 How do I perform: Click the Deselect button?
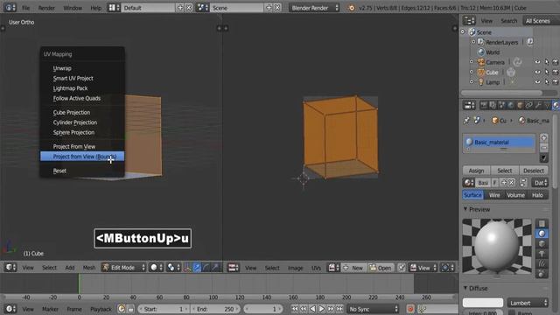coord(534,171)
